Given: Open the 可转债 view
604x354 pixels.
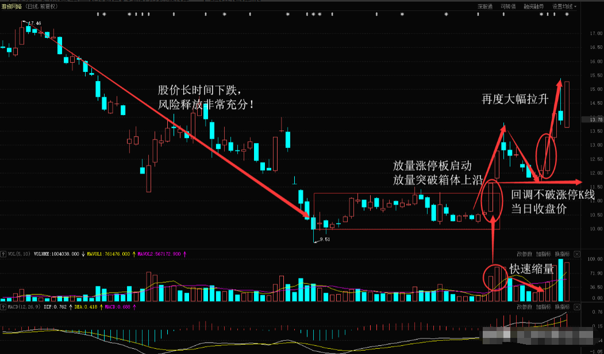Looking at the screenshot, I should [508, 6].
